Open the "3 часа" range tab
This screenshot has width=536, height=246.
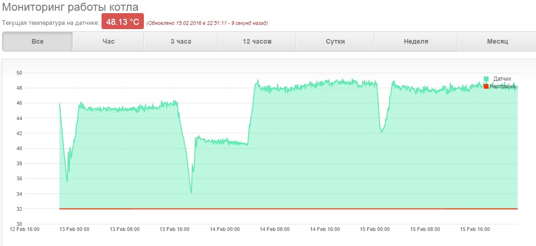[x=181, y=42]
